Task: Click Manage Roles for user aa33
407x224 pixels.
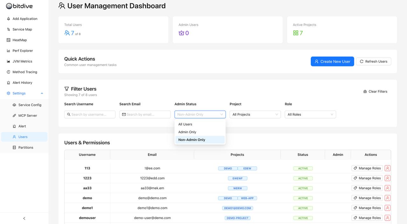Action: pos(367,188)
